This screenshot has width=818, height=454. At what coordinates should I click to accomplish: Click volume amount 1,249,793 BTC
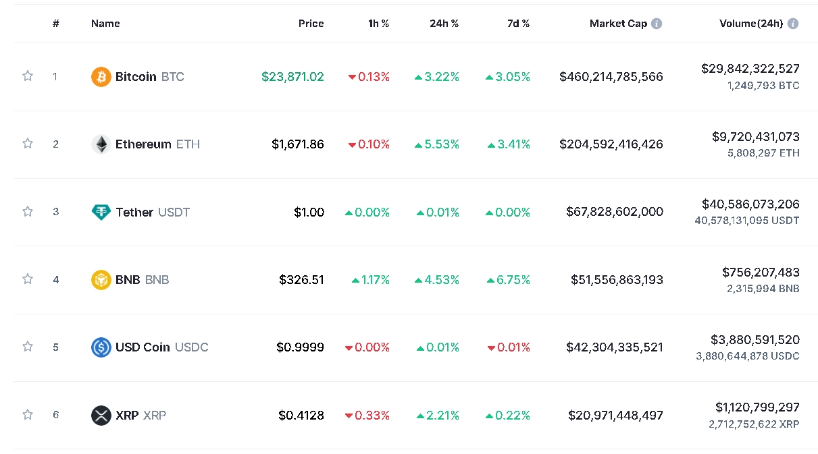coord(763,86)
